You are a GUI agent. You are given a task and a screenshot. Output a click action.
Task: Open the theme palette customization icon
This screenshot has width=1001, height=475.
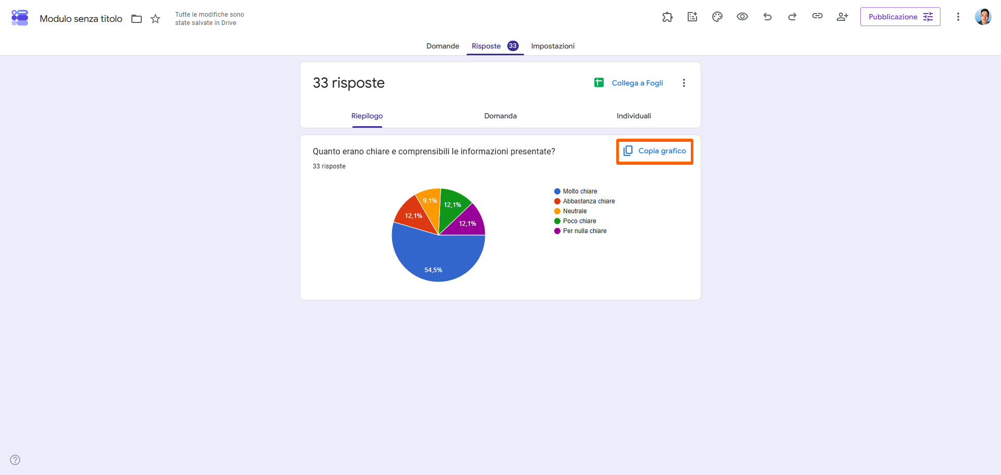pyautogui.click(x=717, y=17)
